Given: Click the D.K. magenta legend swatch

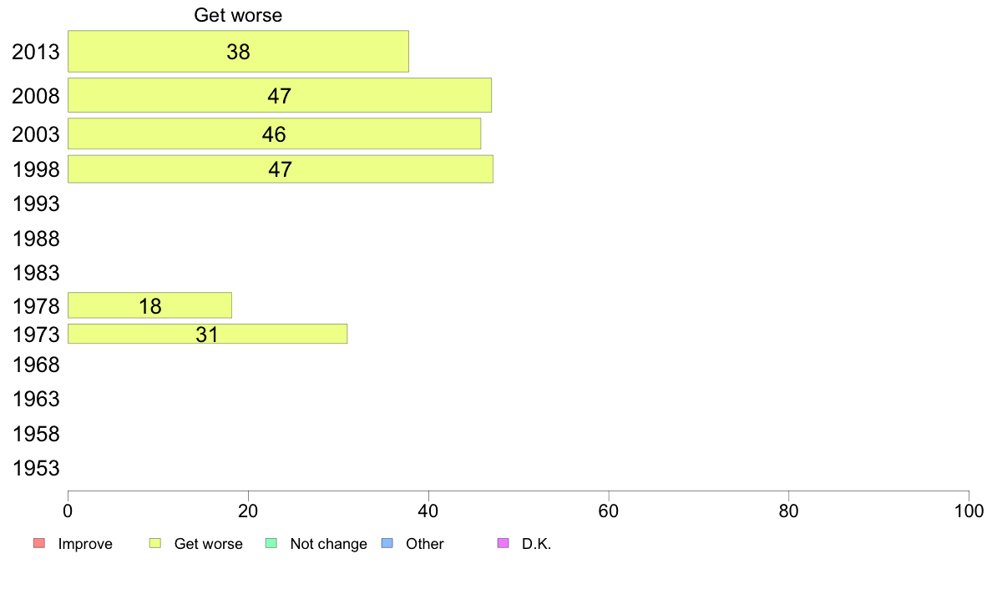Looking at the screenshot, I should 503,543.
